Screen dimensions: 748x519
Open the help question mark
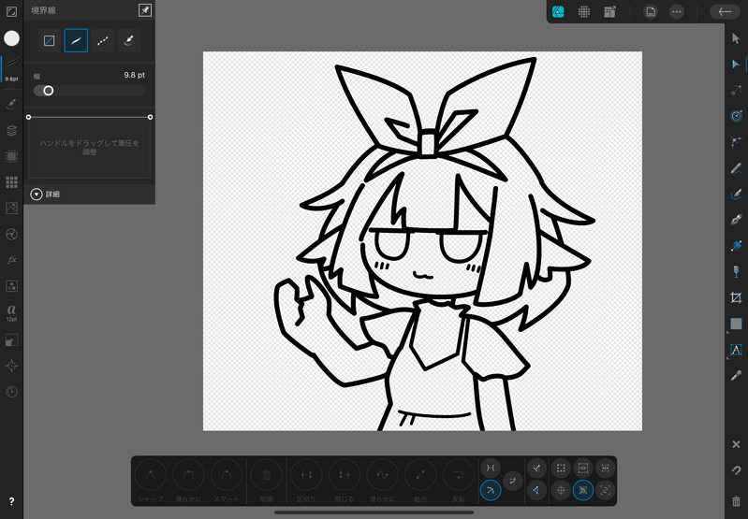11,501
